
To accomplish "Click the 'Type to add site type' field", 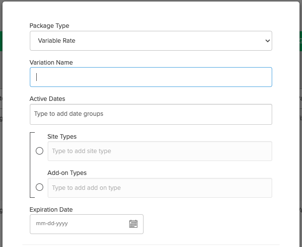I will click(159, 151).
